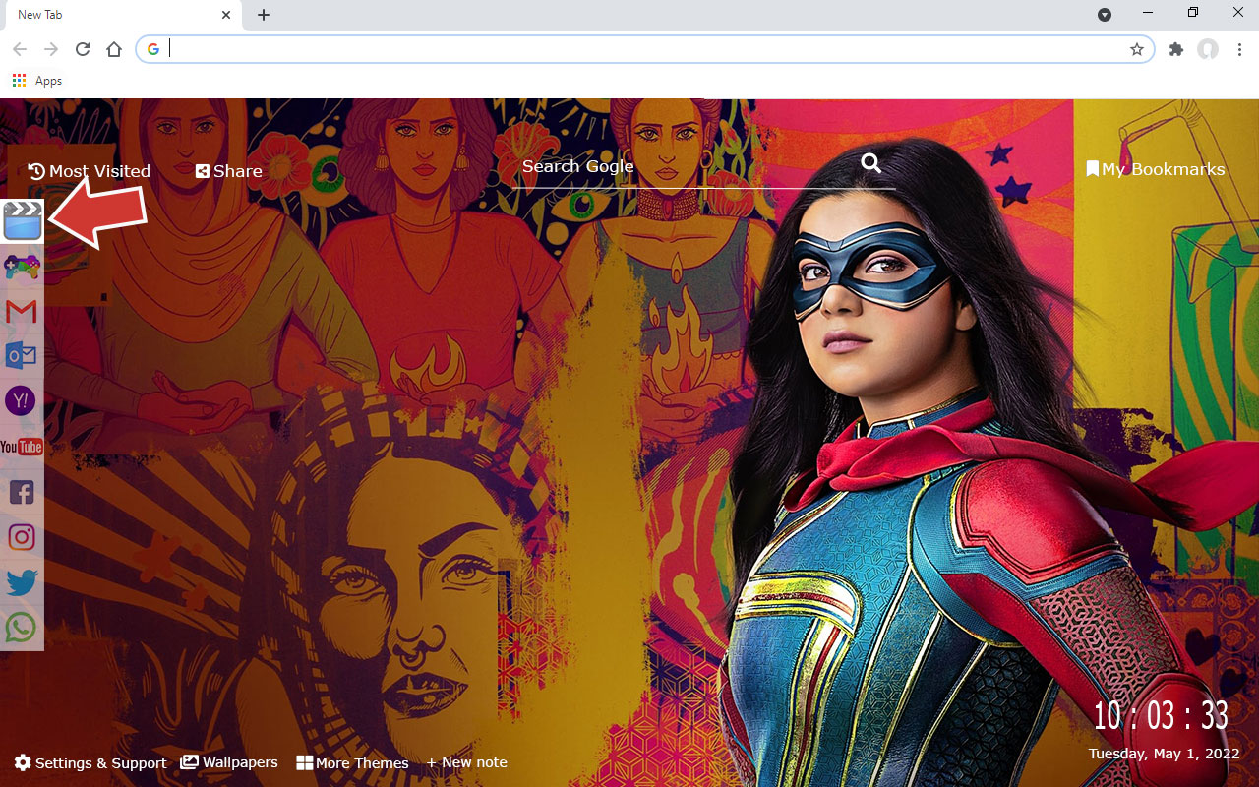Screen dimensions: 1259x787
Task: Click the date Tuesday, May 1, 2022
Action: (x=1165, y=754)
